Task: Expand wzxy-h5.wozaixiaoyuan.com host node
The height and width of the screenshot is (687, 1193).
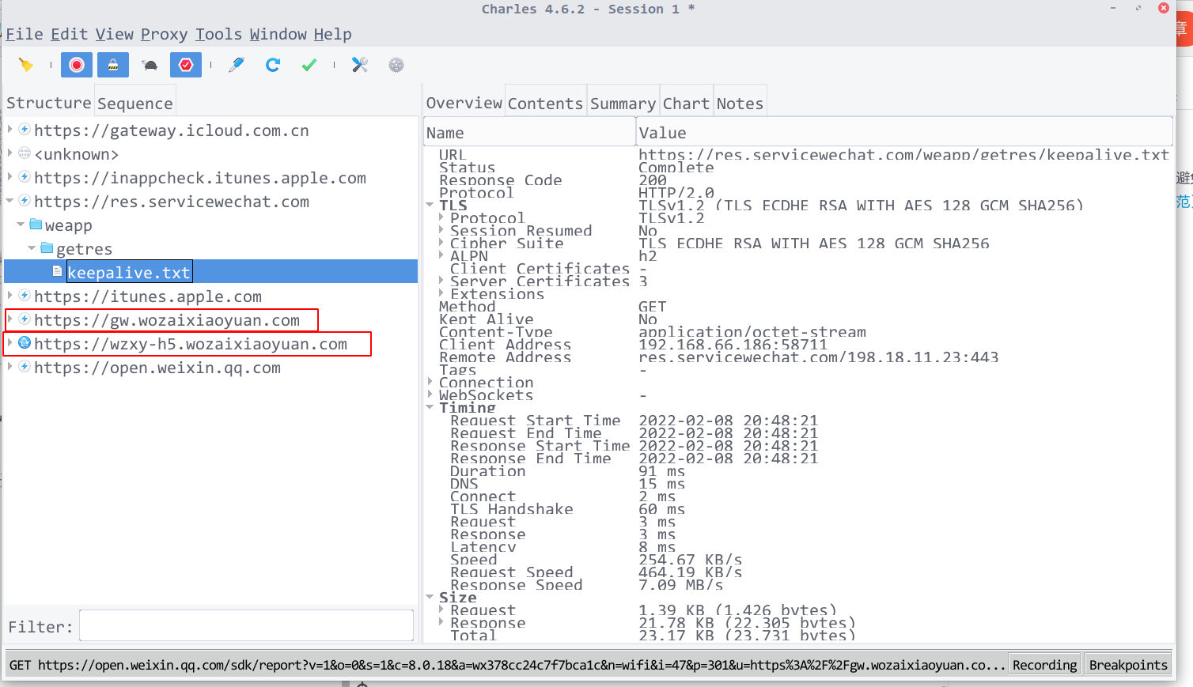Action: 9,343
